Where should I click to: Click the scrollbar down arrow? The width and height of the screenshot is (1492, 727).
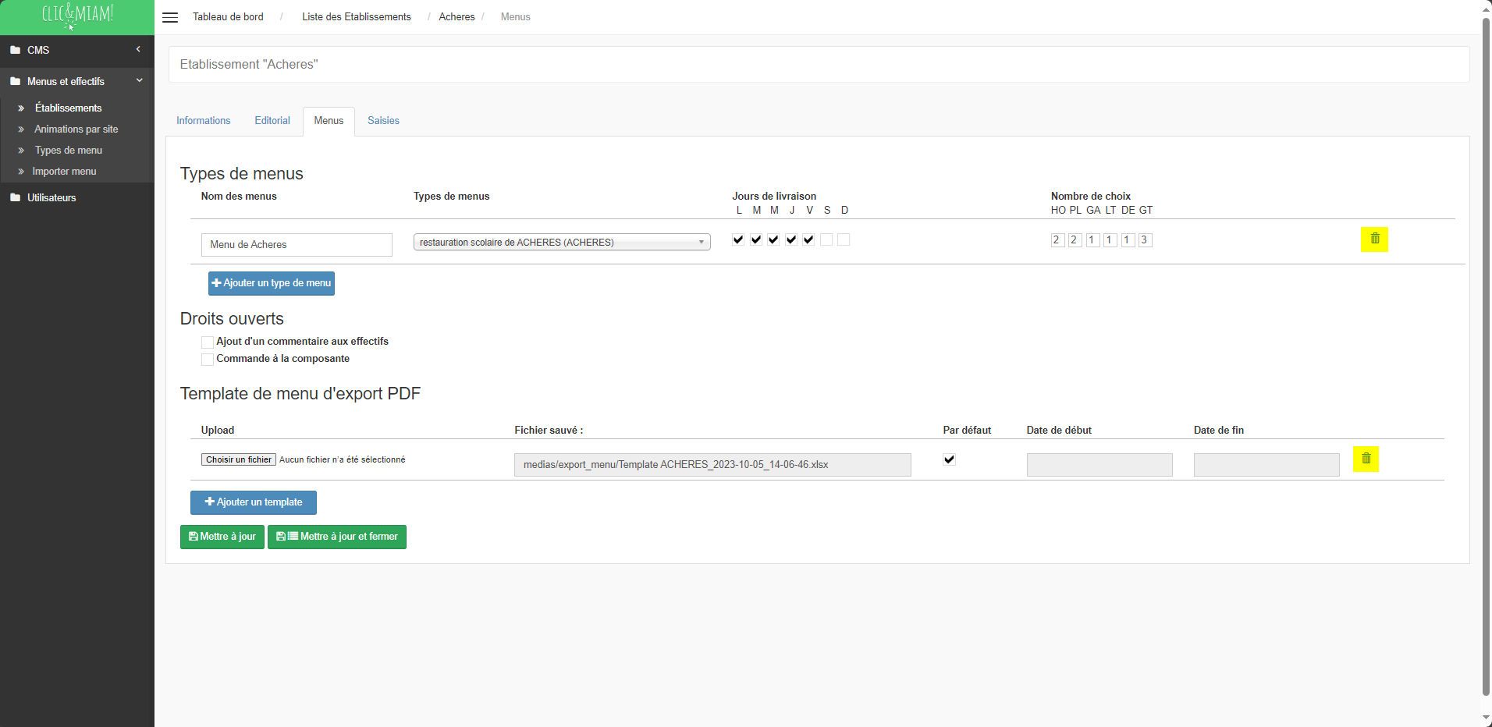click(1486, 718)
